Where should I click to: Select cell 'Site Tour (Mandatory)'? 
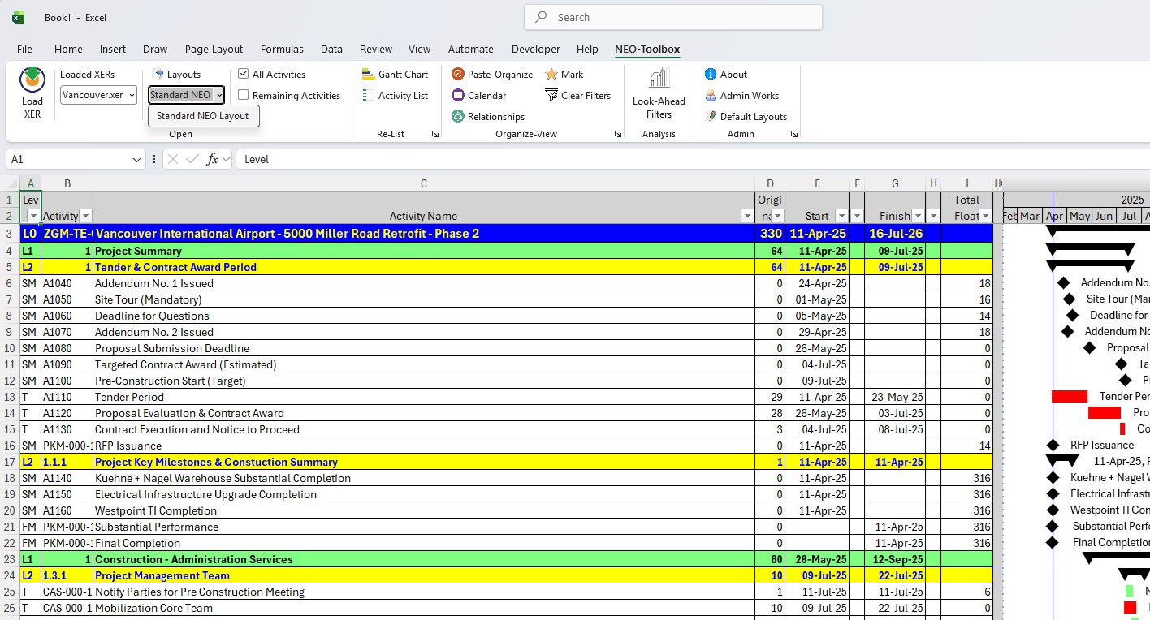424,299
